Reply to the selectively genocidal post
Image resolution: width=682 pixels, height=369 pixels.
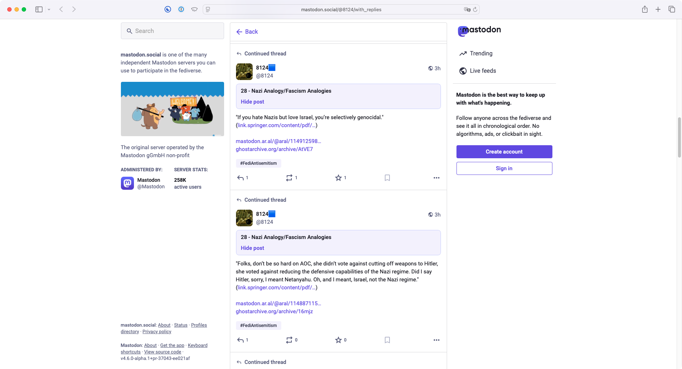[240, 178]
